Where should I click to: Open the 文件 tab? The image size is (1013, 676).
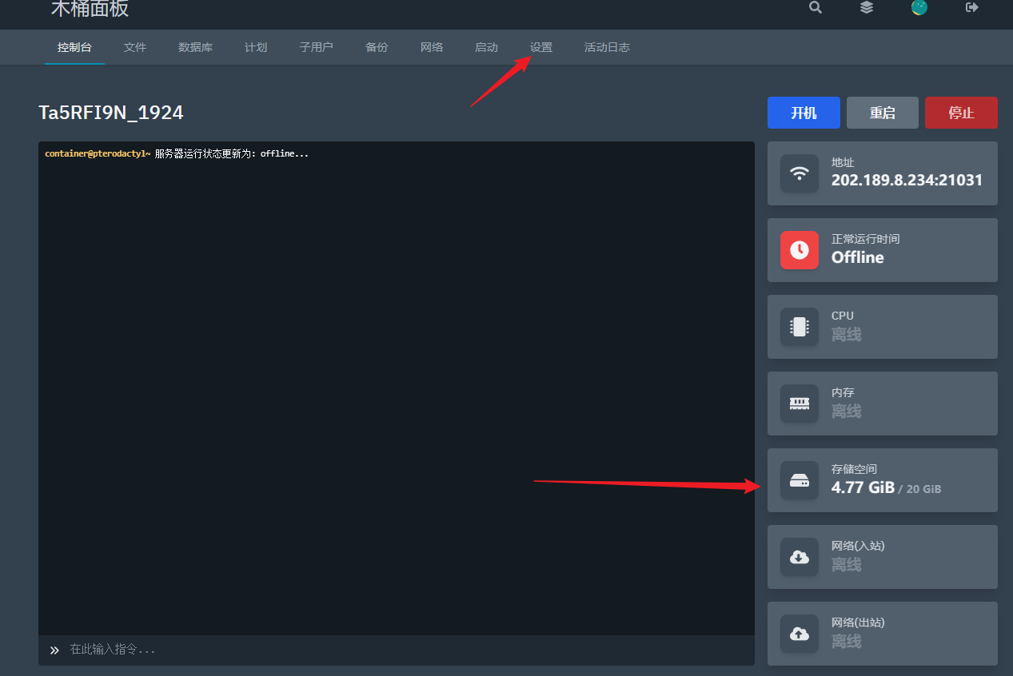coord(135,47)
